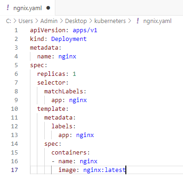Click the 'template:' key

[53, 109]
